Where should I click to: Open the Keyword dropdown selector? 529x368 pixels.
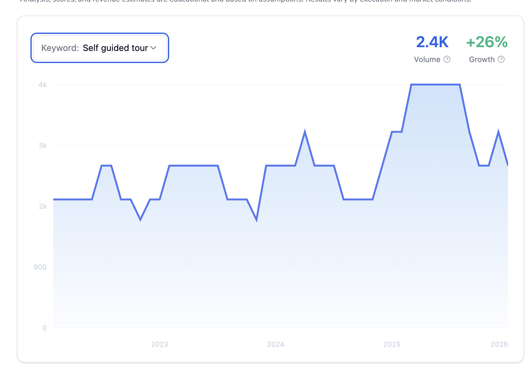pos(100,48)
